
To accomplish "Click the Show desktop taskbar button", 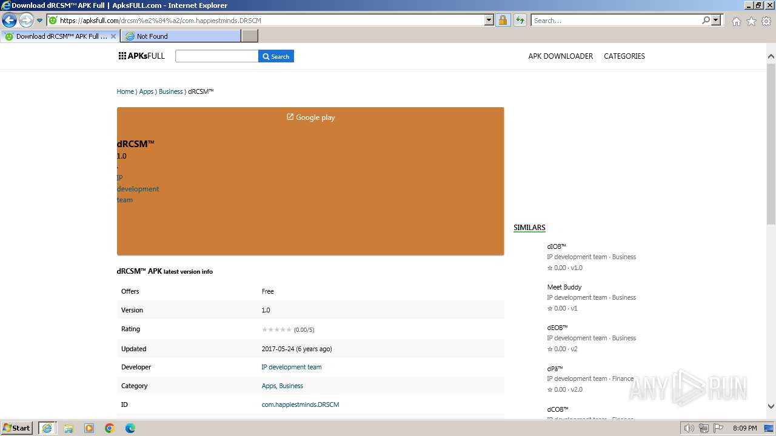I will tap(769, 428).
